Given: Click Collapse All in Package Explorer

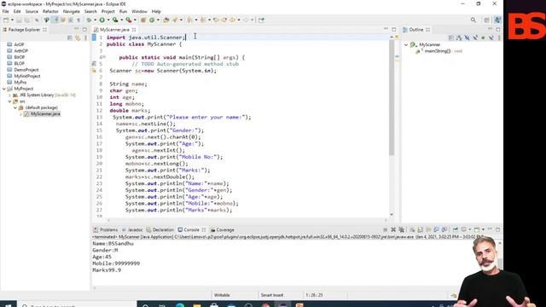Looking at the screenshot, I should 70,38.
